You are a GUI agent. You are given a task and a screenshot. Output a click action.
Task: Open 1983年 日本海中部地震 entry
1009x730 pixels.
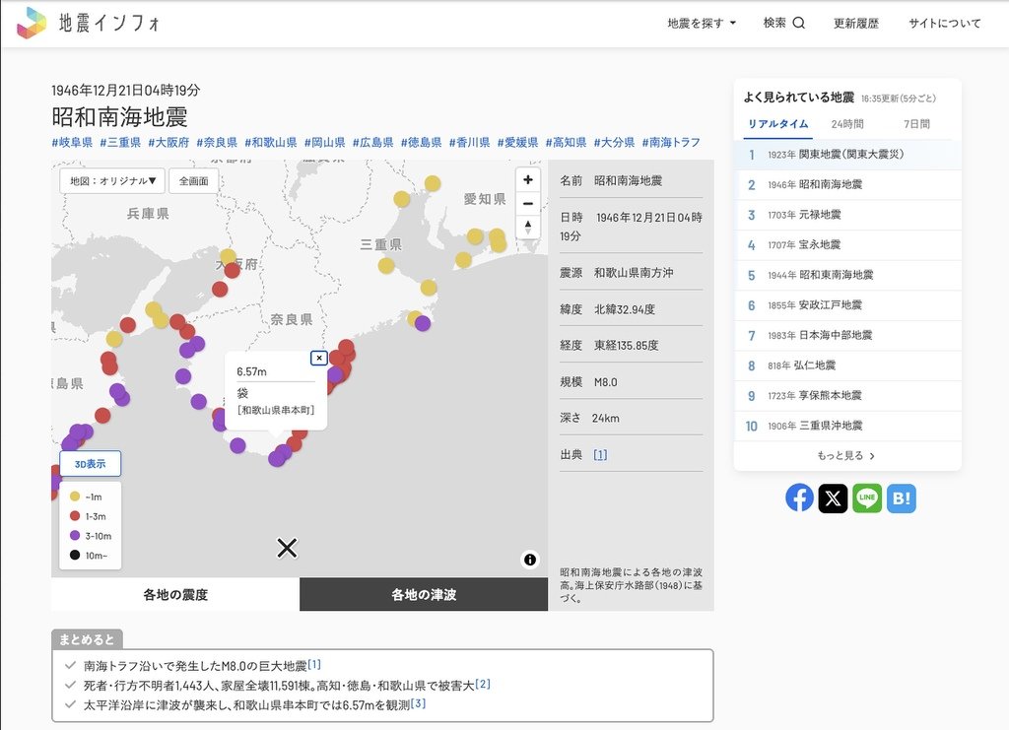[x=847, y=335]
